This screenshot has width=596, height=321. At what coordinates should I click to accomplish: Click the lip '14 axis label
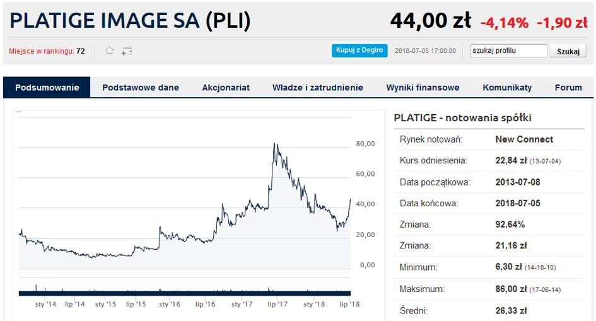pos(75,304)
